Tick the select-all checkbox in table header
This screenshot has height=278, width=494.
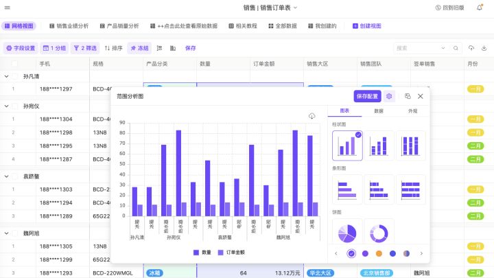(x=14, y=64)
